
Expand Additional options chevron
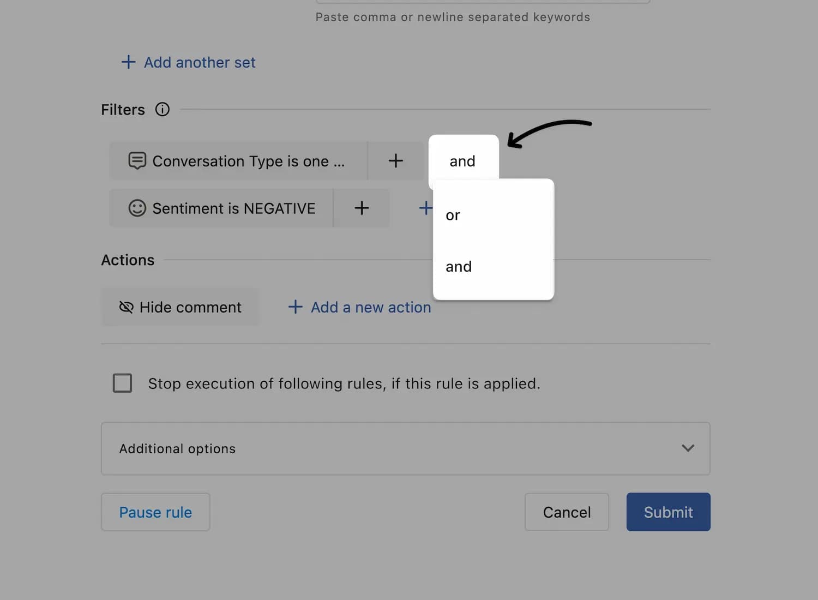pyautogui.click(x=688, y=448)
